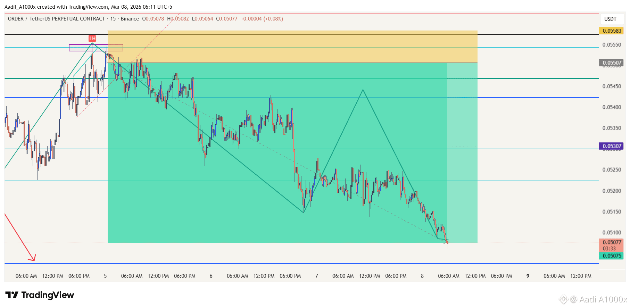Click the TradingView logo at the bottom
The image size is (630, 308).
(x=40, y=295)
